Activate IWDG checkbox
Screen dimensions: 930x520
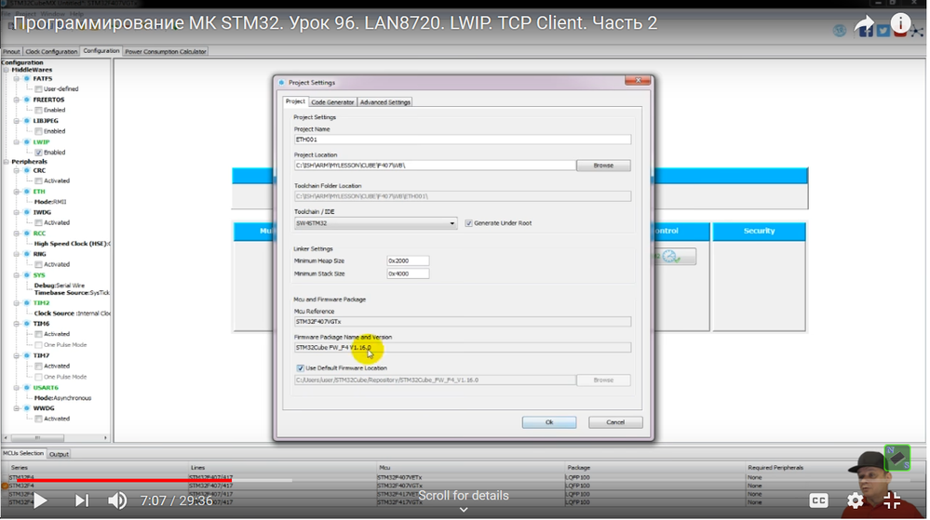pos(38,223)
